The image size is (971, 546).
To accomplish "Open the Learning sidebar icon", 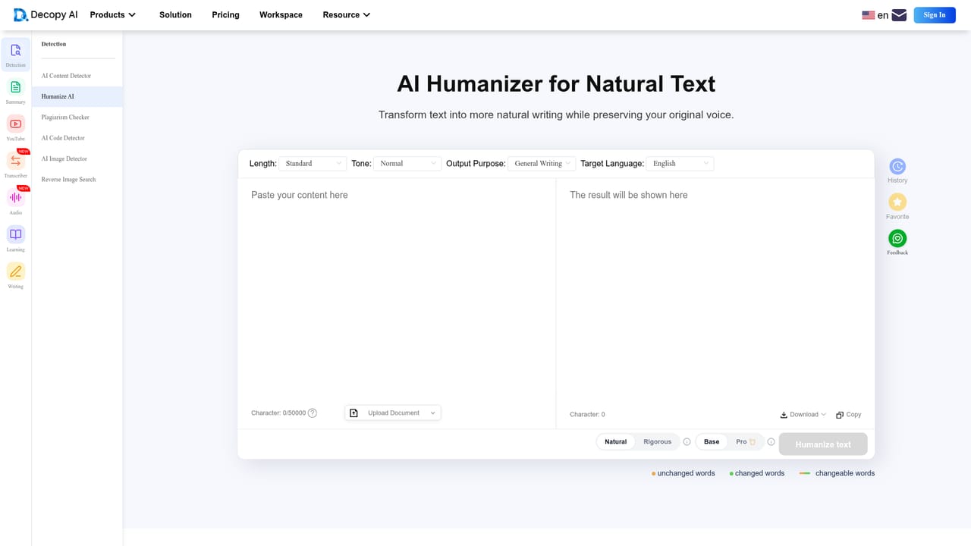I will tap(16, 234).
